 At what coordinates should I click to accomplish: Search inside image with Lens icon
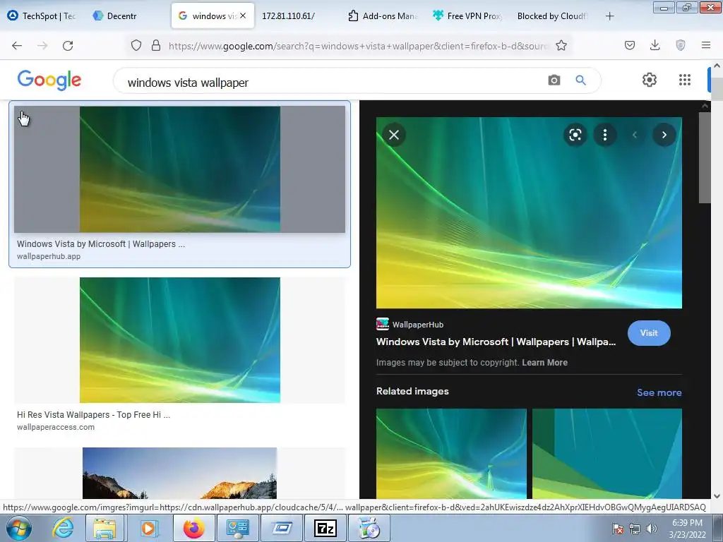pos(575,135)
